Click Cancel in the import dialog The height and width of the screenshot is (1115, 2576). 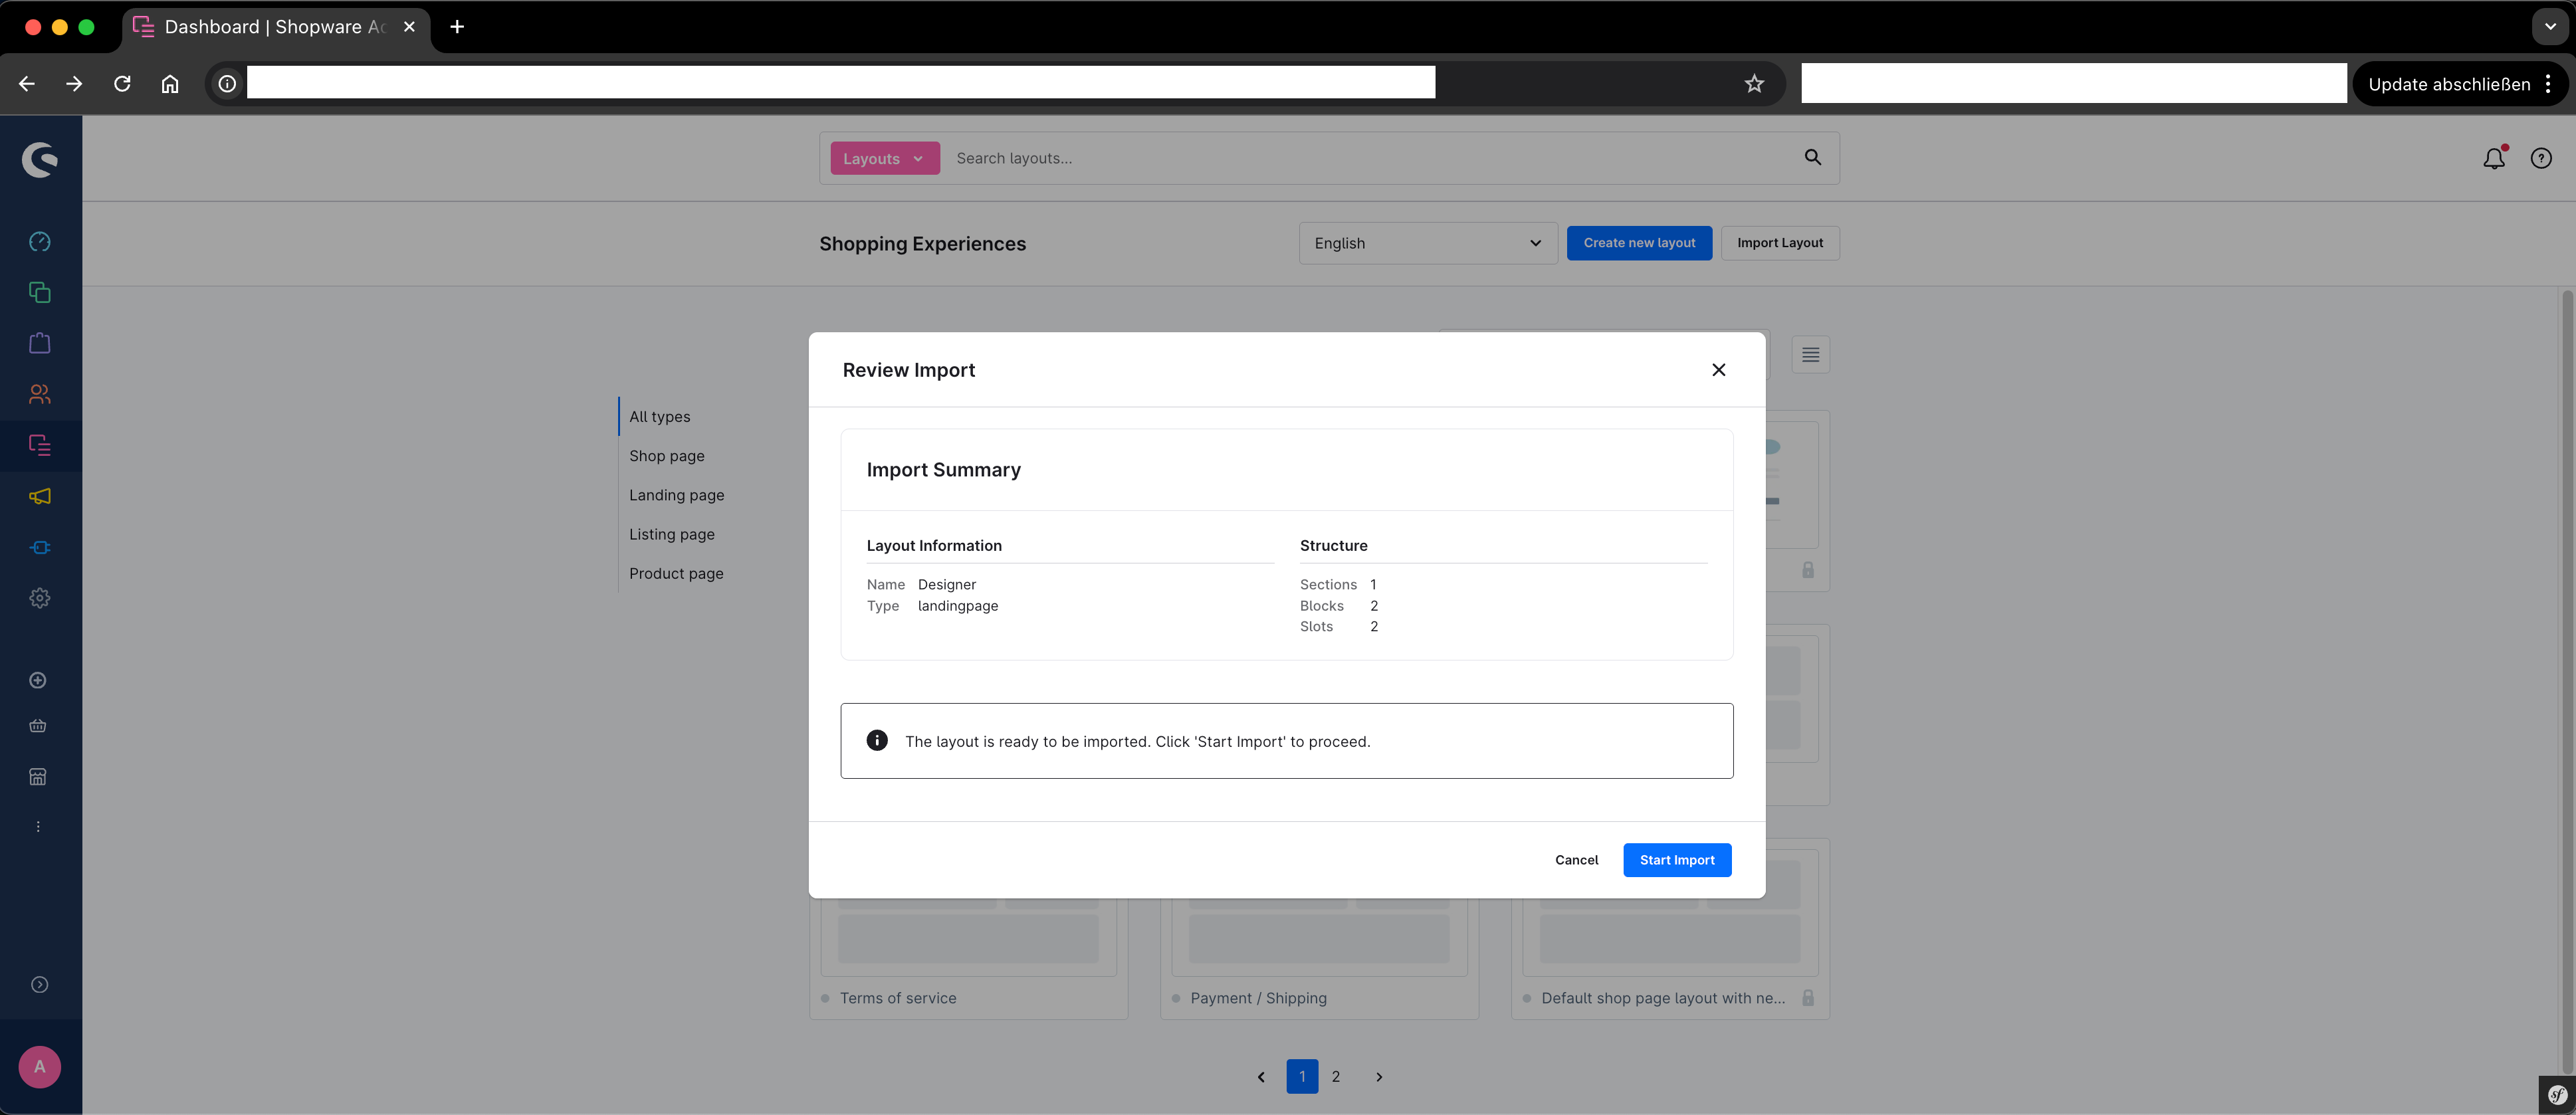click(x=1576, y=860)
